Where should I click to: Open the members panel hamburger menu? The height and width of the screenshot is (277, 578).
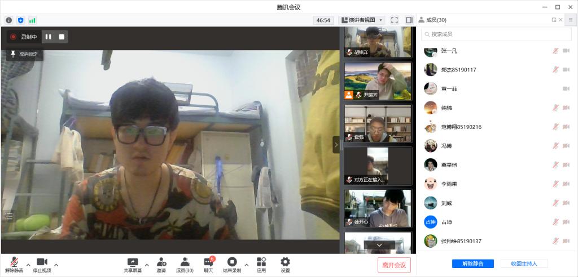point(571,20)
